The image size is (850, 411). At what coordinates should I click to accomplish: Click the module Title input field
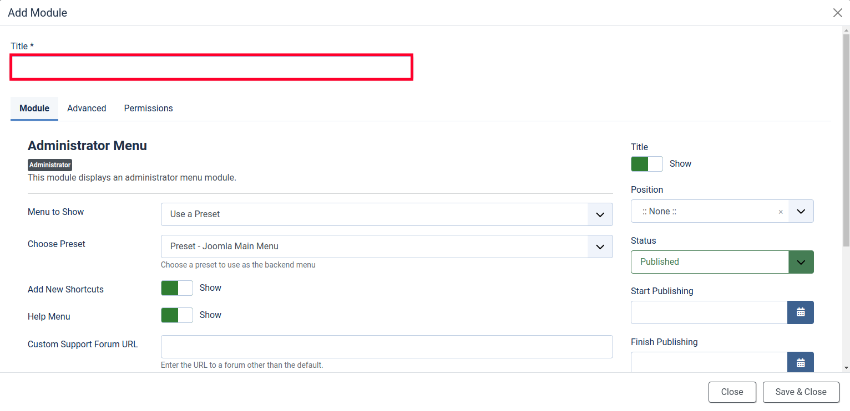click(x=211, y=67)
